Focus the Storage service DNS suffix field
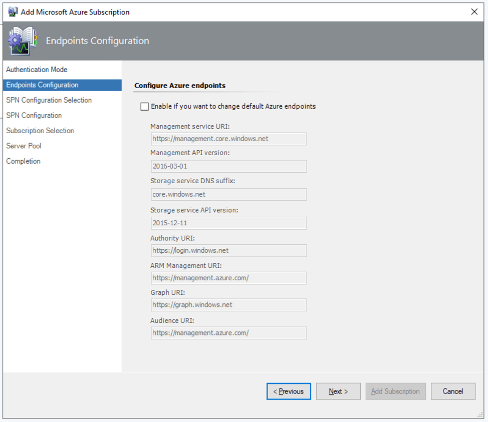 click(x=229, y=194)
